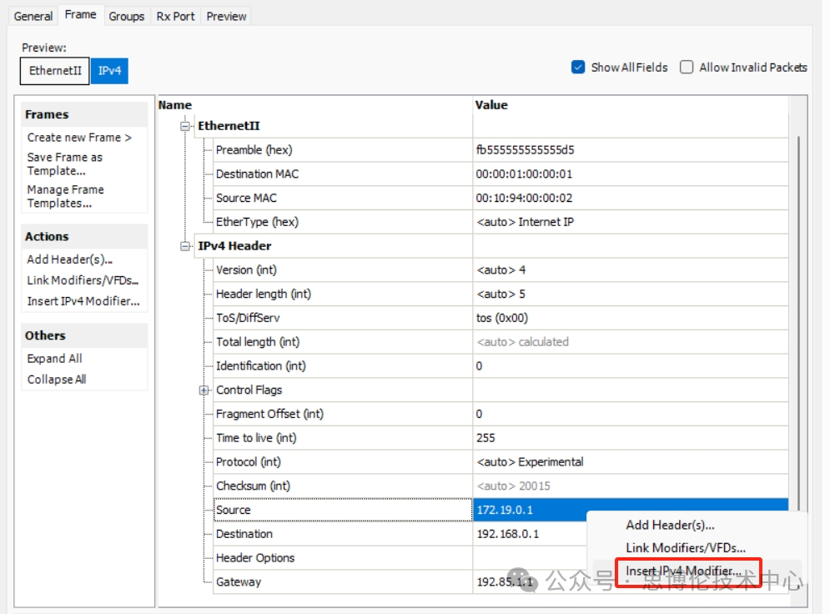Uncheck Show All Fields checkbox
Image resolution: width=830 pixels, height=614 pixels.
click(x=578, y=68)
